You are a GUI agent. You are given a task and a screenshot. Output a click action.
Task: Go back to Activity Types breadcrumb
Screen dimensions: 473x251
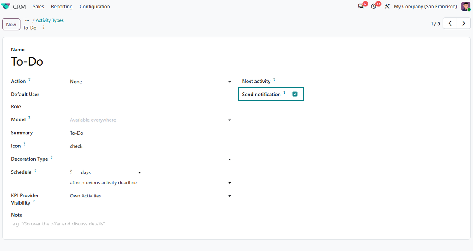pos(49,20)
